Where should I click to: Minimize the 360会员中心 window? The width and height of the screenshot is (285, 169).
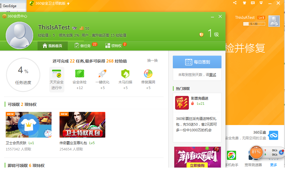coord(212,17)
